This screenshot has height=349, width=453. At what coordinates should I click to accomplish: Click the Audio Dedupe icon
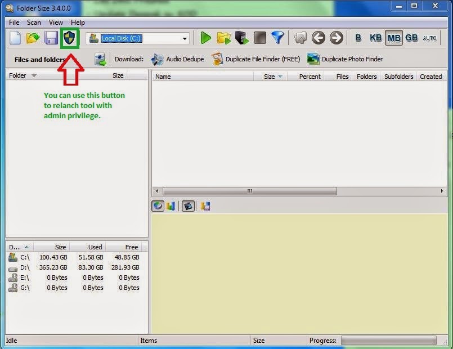click(x=157, y=59)
